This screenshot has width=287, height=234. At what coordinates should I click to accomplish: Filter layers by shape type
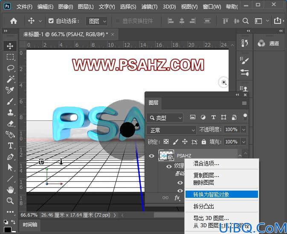coord(223,117)
